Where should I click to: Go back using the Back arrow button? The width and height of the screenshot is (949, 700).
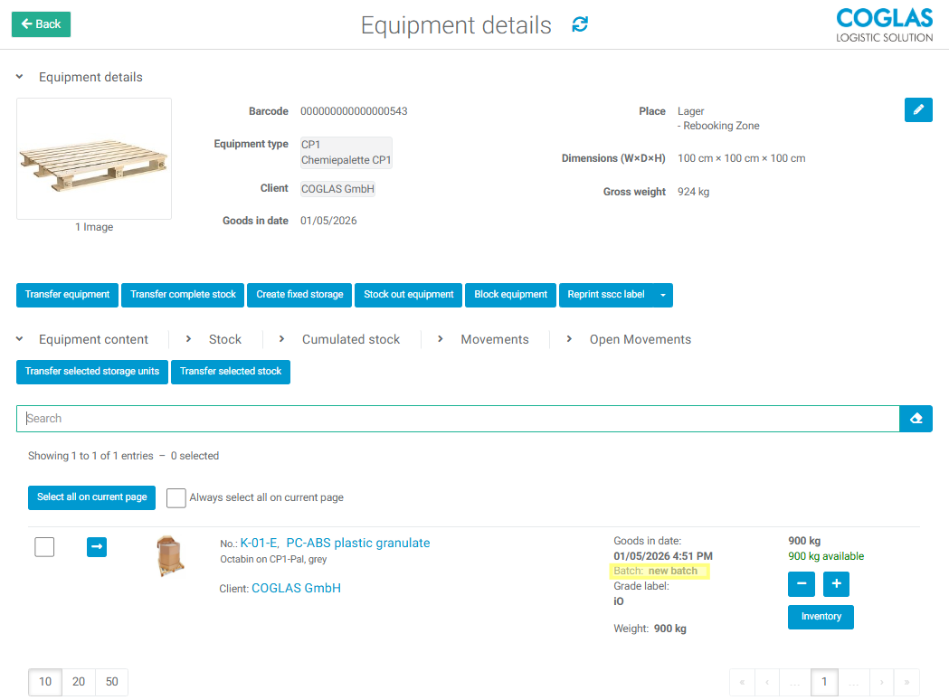coord(40,24)
